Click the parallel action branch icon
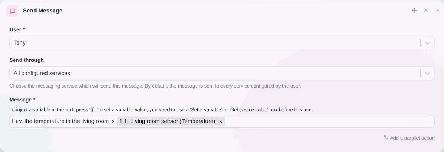 point(386,137)
